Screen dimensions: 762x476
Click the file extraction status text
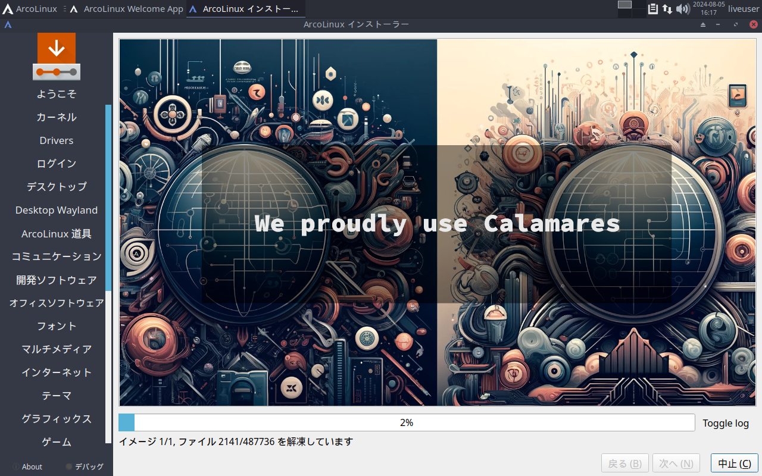(x=236, y=441)
